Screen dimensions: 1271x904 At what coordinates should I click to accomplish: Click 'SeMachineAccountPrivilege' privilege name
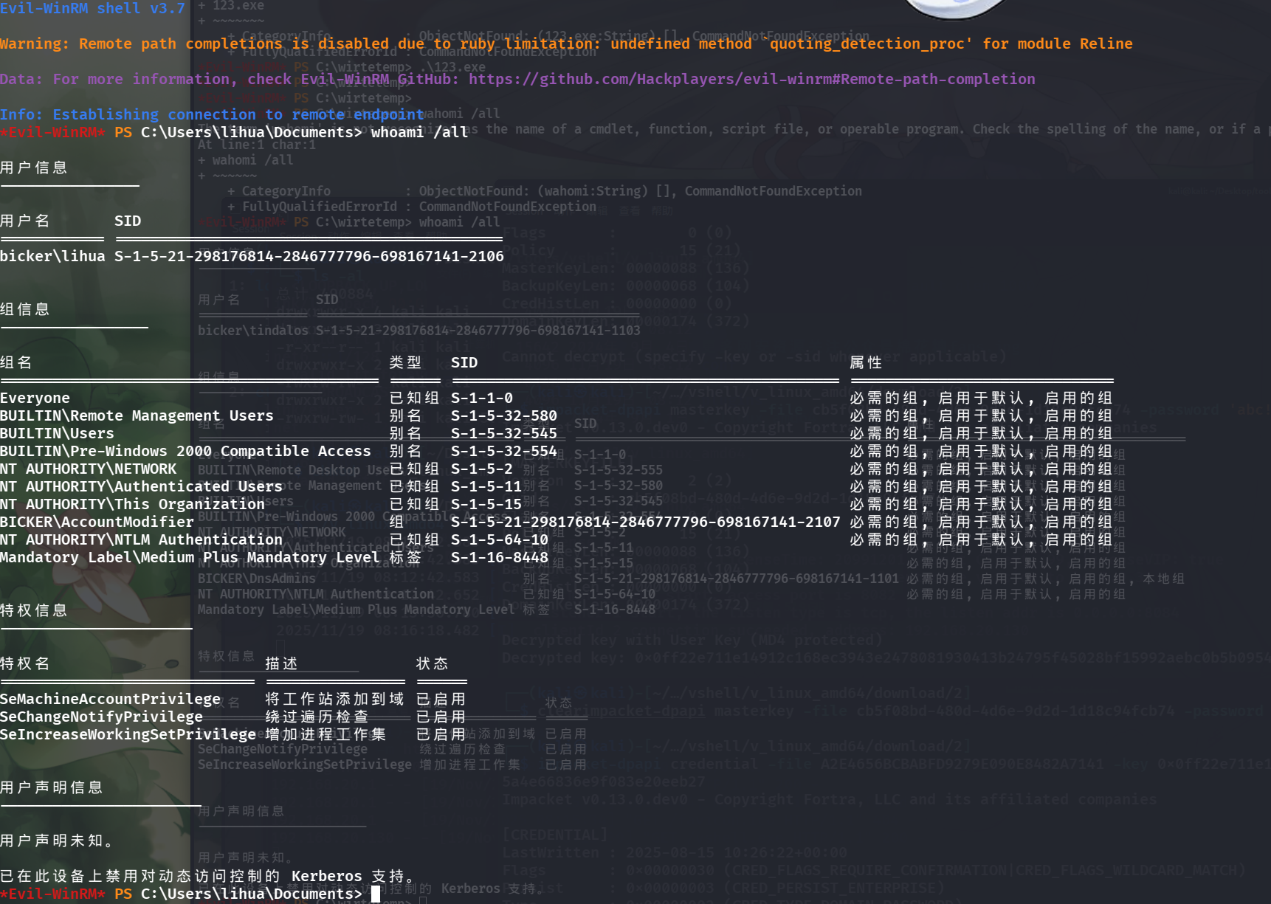coord(110,699)
